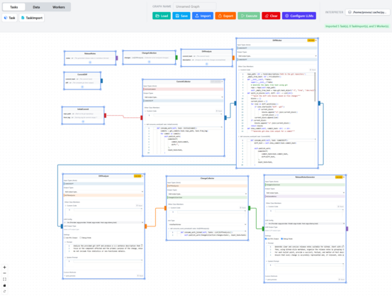The width and height of the screenshot is (392, 296).
Task: Click the red input handle on CommitCollector
Action: coord(142,118)
